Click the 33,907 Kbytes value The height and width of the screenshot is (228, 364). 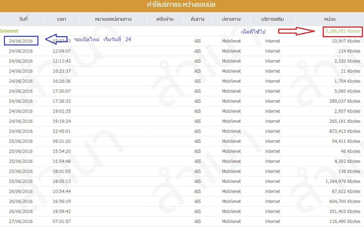346,41
